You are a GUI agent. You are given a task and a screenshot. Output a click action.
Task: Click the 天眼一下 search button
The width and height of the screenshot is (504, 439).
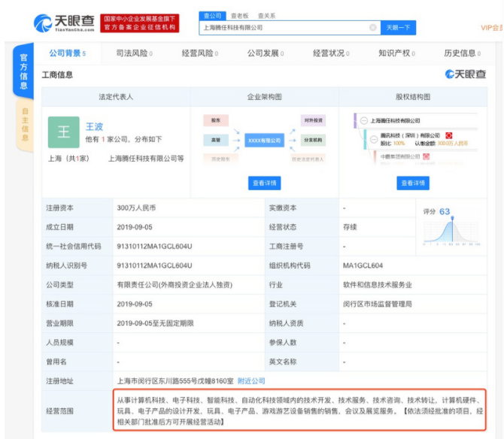[398, 28]
